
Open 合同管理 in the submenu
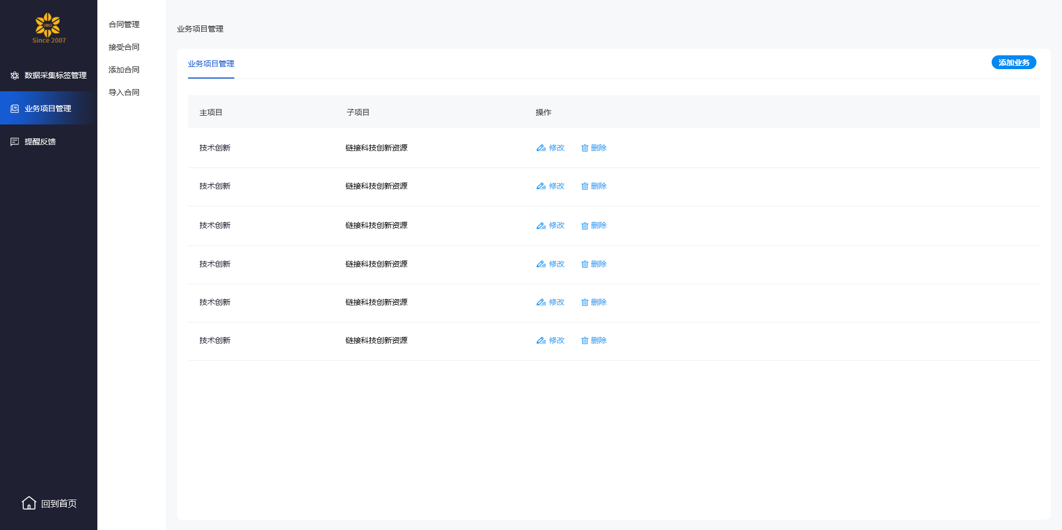tap(124, 24)
